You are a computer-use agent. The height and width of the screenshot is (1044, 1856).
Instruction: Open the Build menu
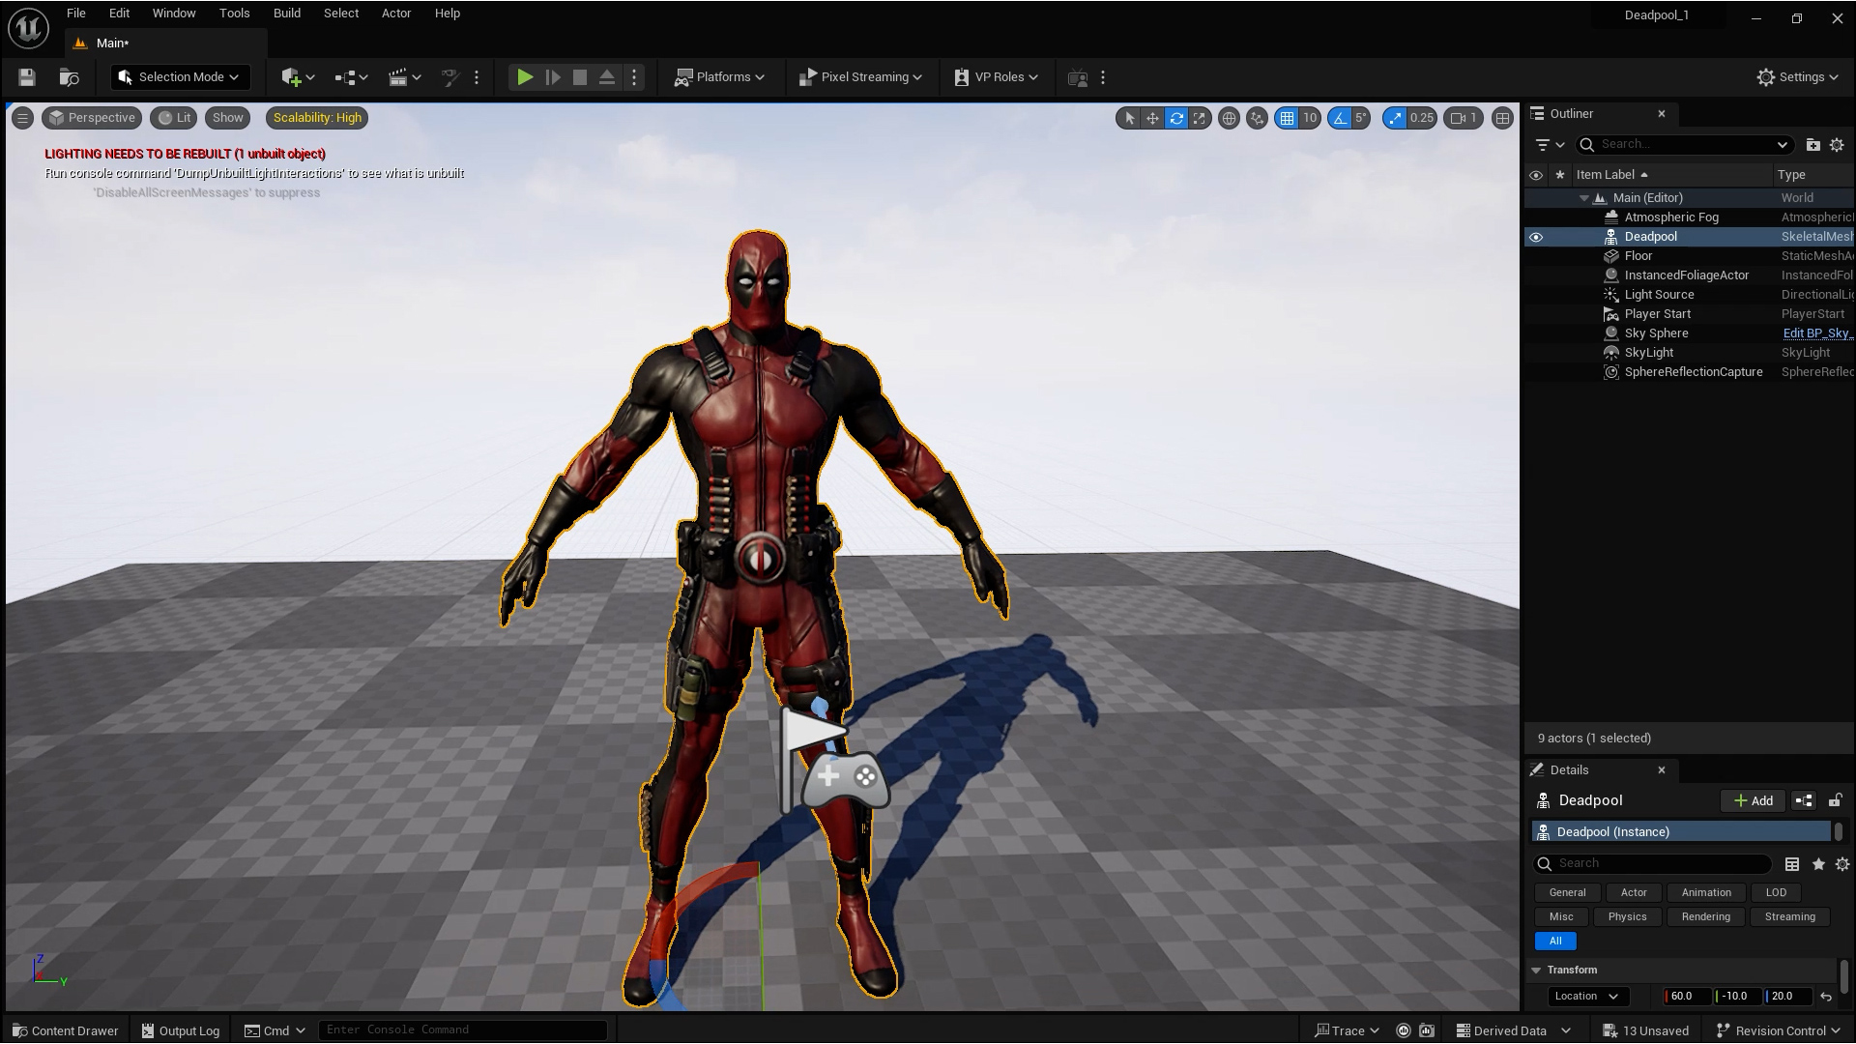[286, 13]
